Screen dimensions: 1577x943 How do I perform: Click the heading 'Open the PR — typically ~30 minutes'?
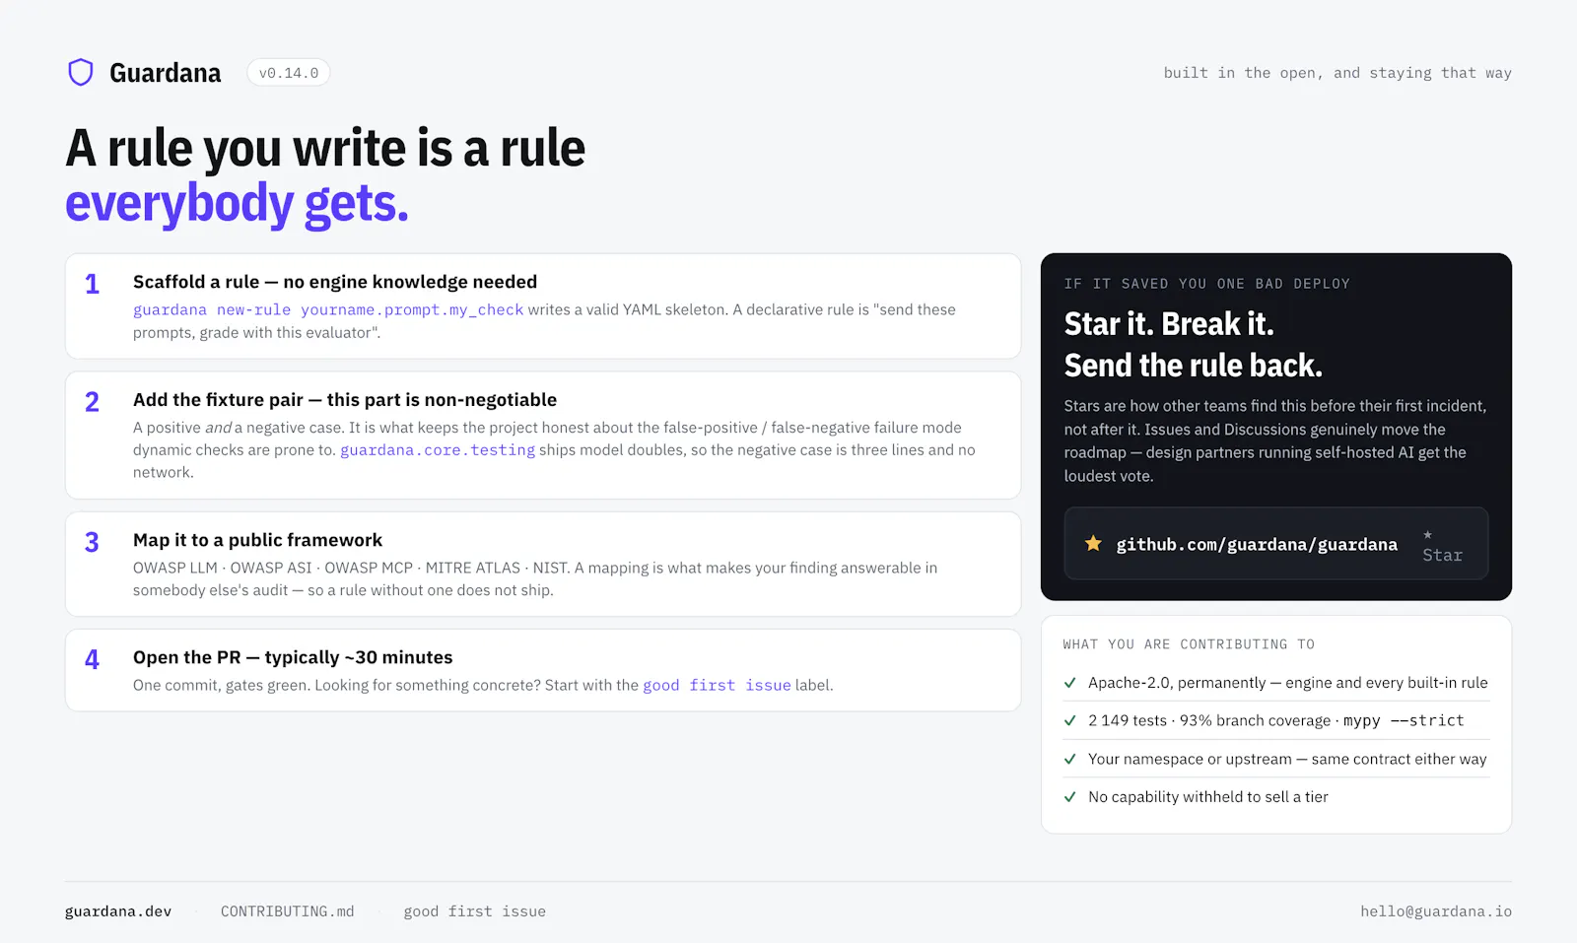[293, 657]
